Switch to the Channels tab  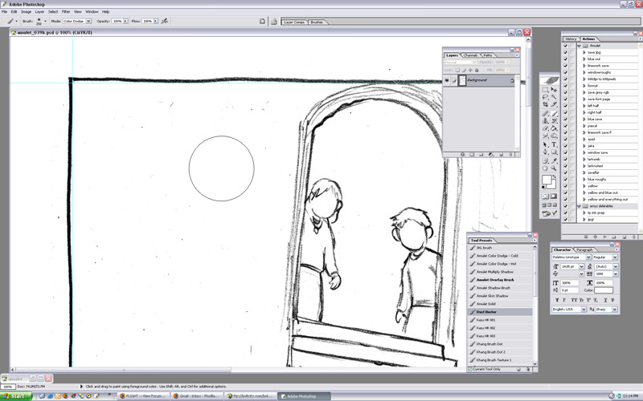(470, 55)
